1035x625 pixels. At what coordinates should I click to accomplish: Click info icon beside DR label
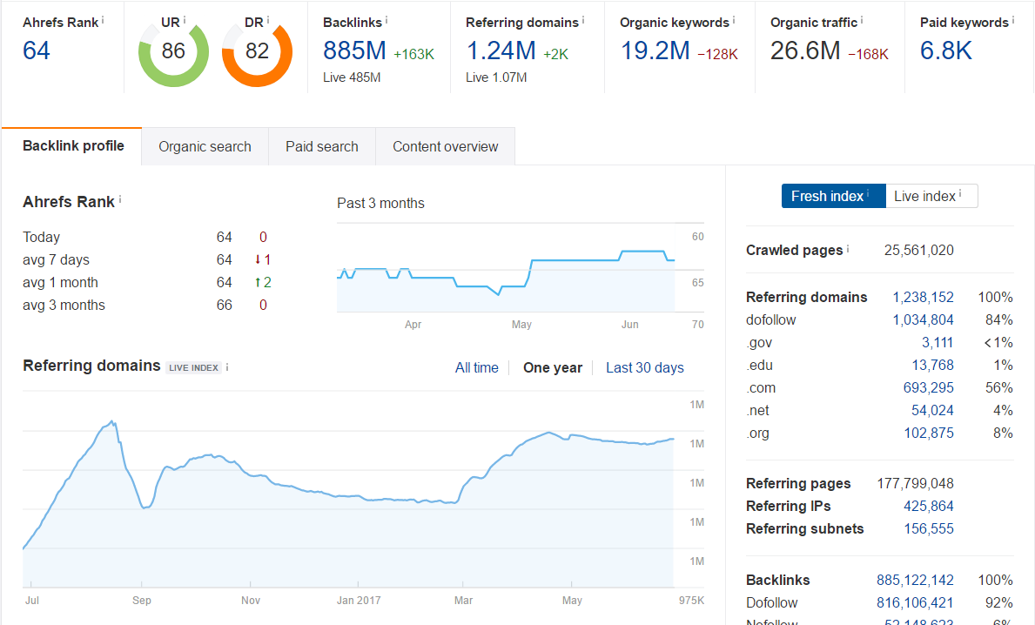tap(268, 21)
